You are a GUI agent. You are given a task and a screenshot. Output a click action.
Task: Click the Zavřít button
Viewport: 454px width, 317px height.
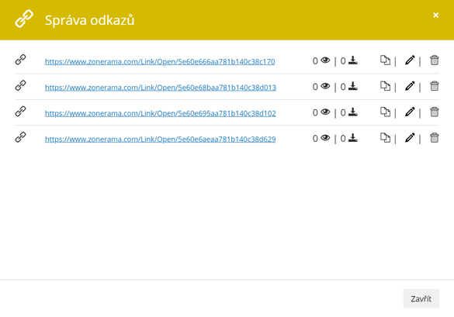[421, 298]
